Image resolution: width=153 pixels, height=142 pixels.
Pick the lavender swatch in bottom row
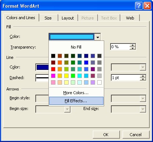coord(93,82)
